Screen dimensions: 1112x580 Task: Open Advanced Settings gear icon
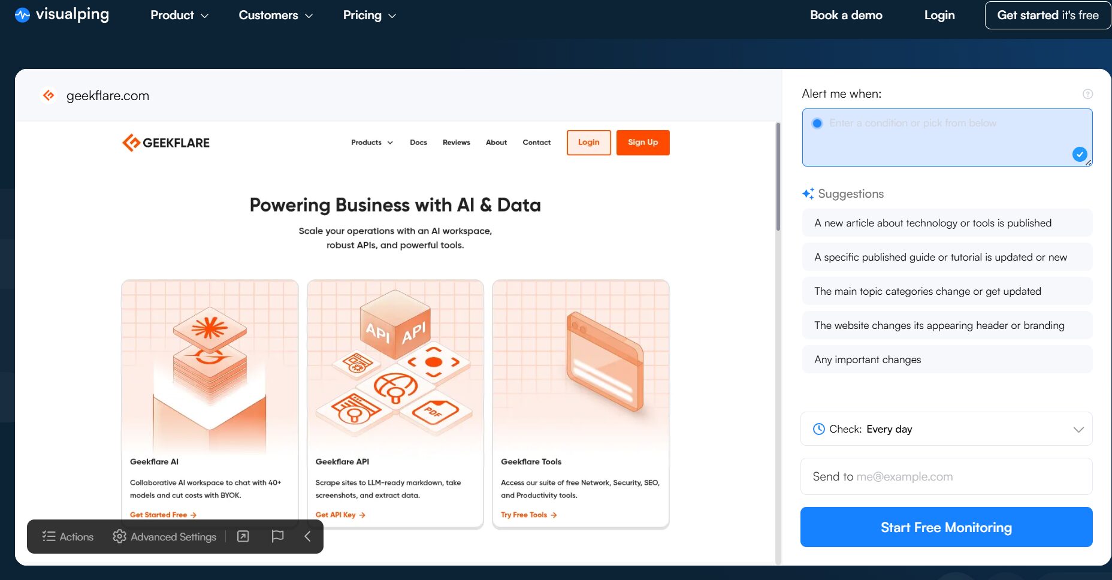coord(119,536)
